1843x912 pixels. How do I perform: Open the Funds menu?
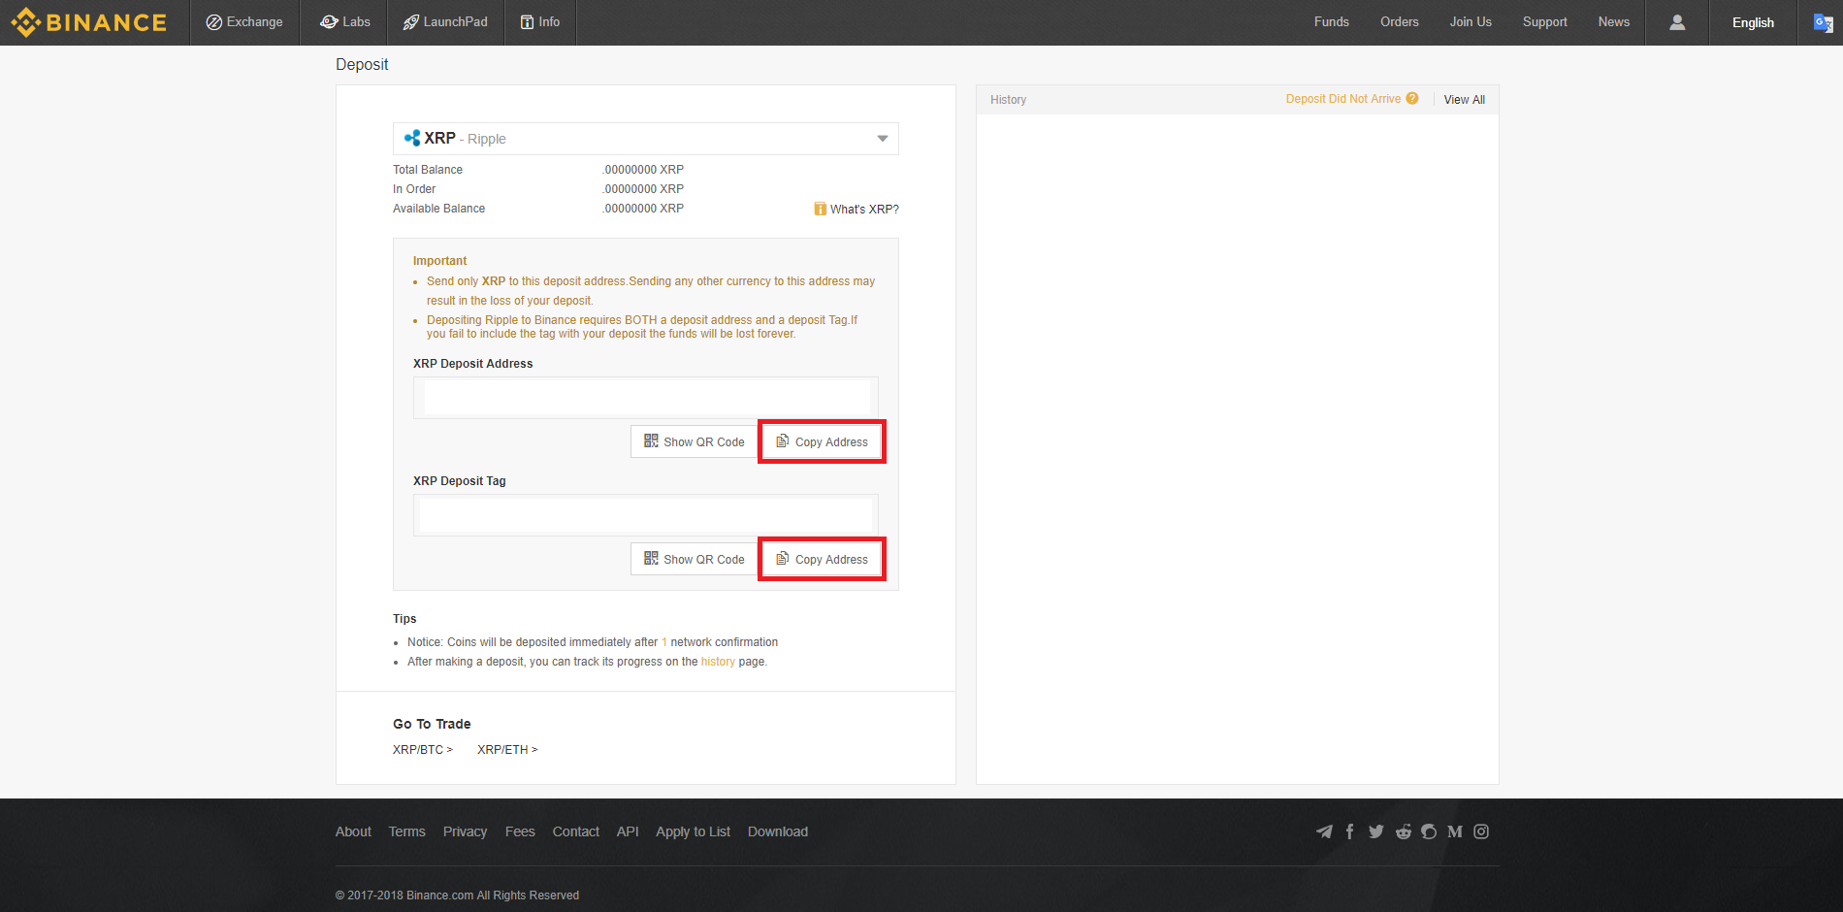tap(1331, 22)
